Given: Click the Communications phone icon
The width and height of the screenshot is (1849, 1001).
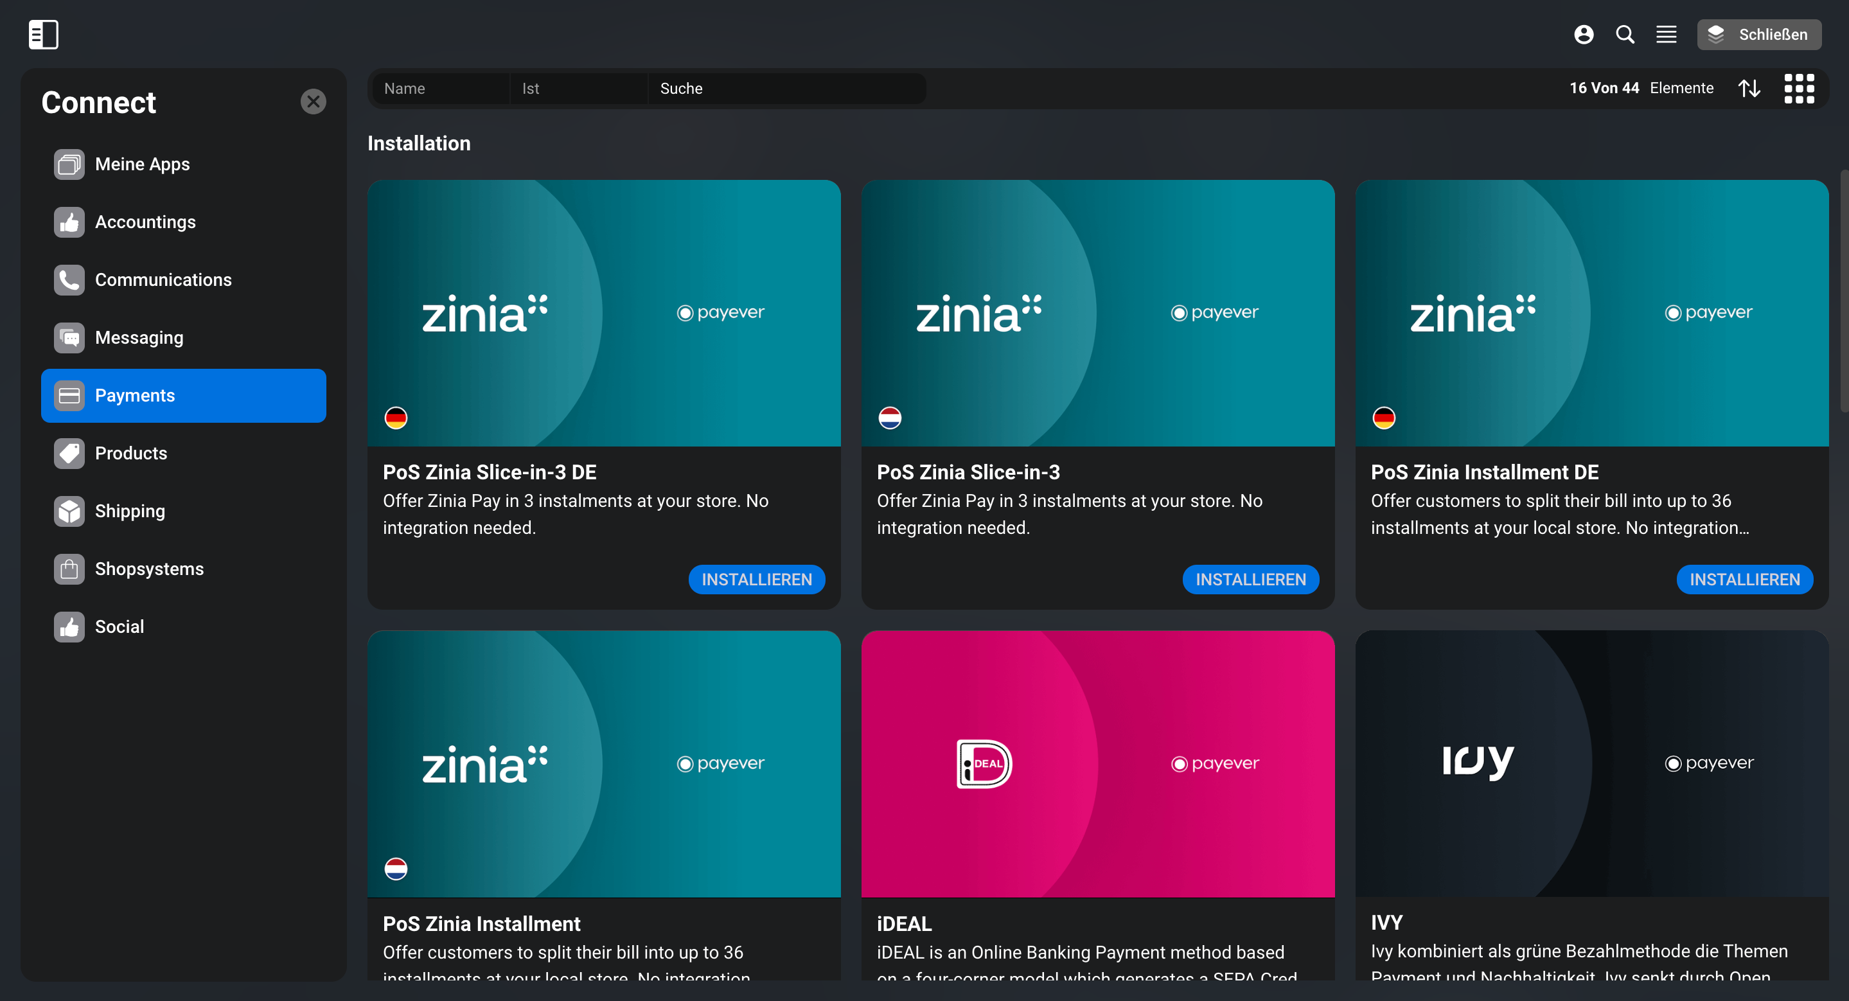Looking at the screenshot, I should click(69, 280).
